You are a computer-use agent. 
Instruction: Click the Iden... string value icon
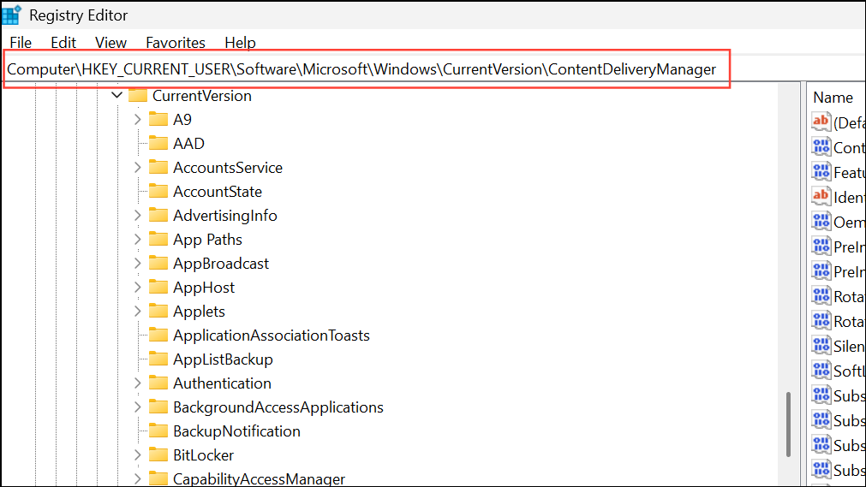coord(821,197)
